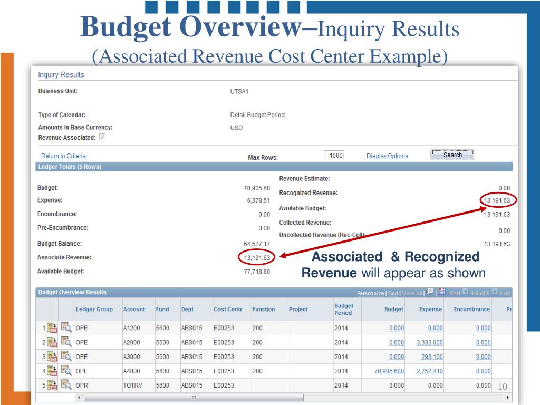540x405 pixels.
Task: Click Function column header
Action: click(x=264, y=309)
